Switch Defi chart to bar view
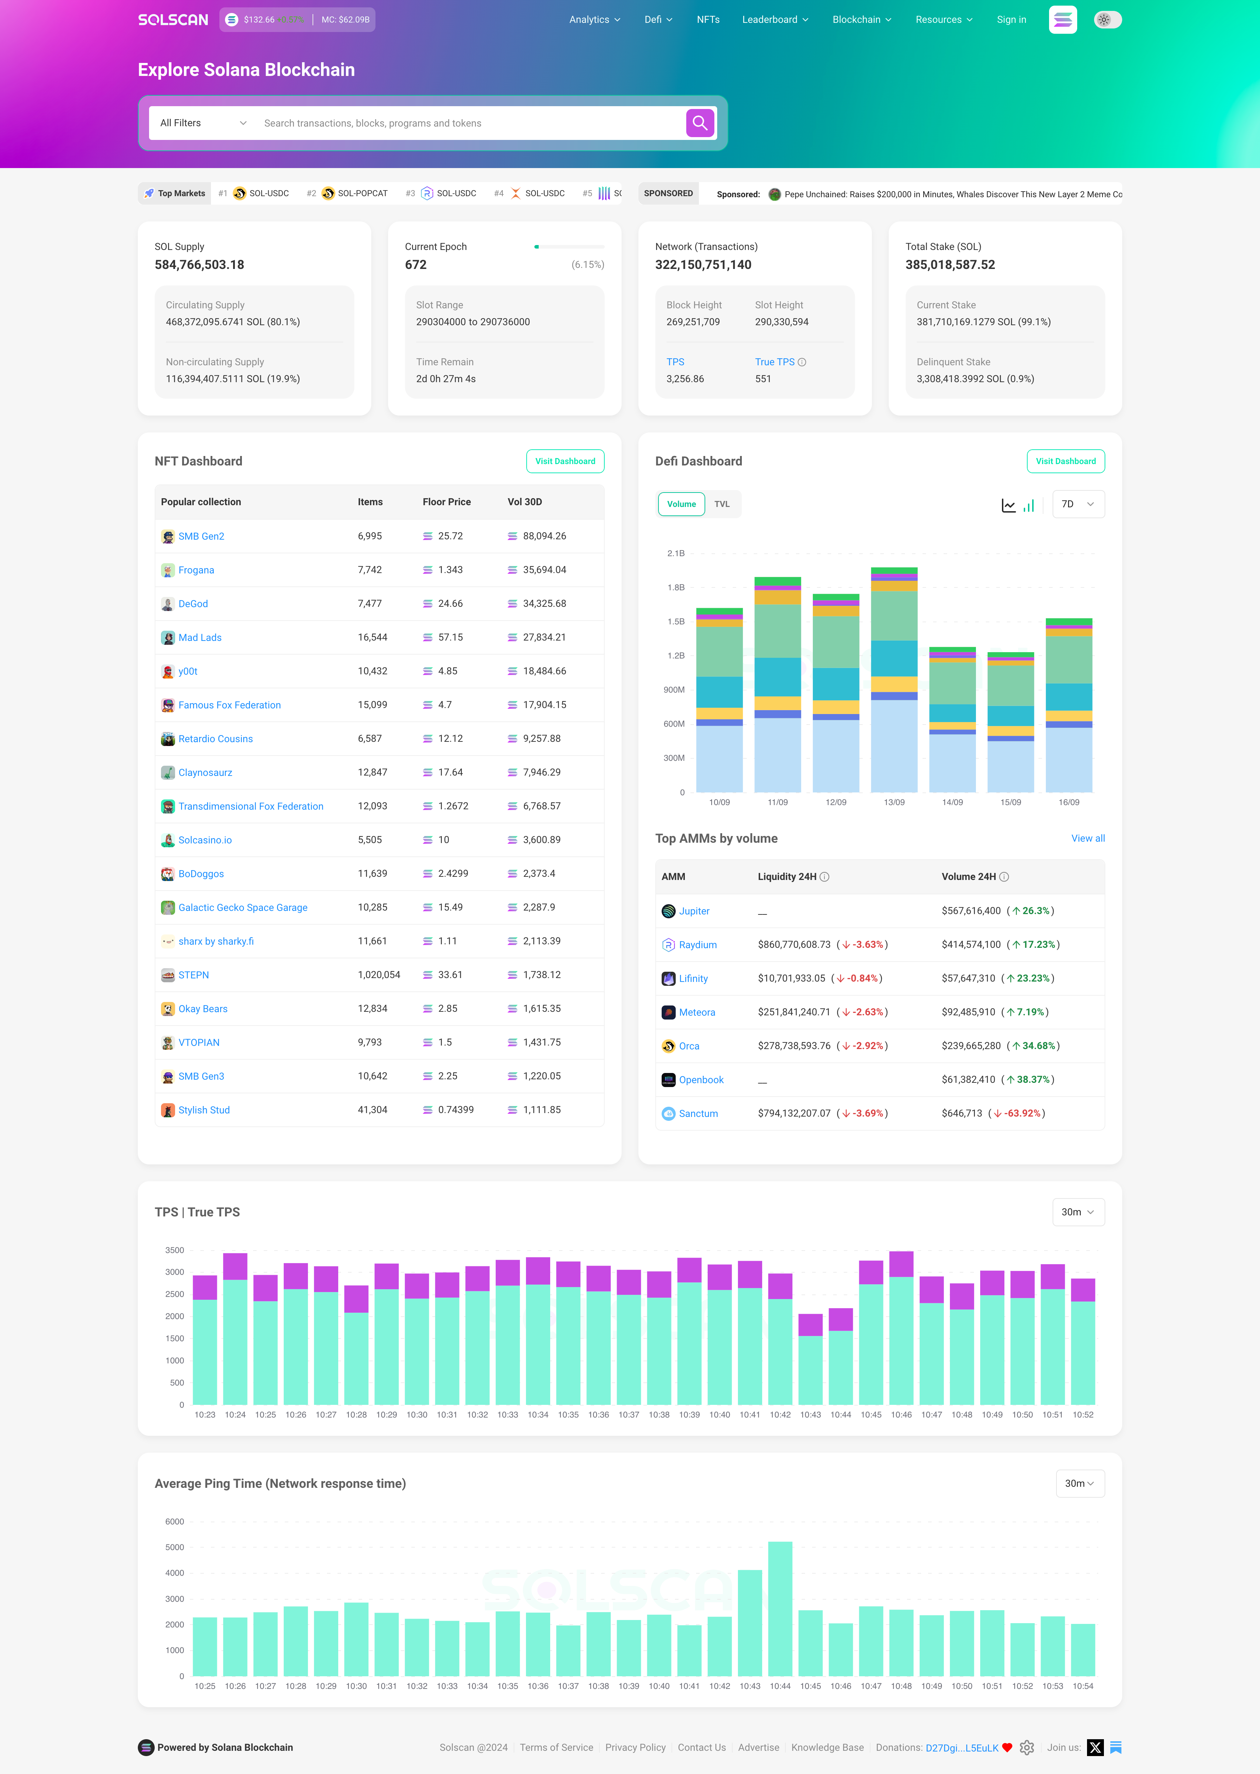Screen dimensions: 1260x1774 (x=1029, y=505)
